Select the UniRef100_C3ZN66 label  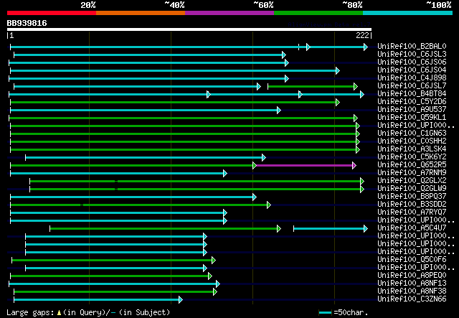coord(412,299)
